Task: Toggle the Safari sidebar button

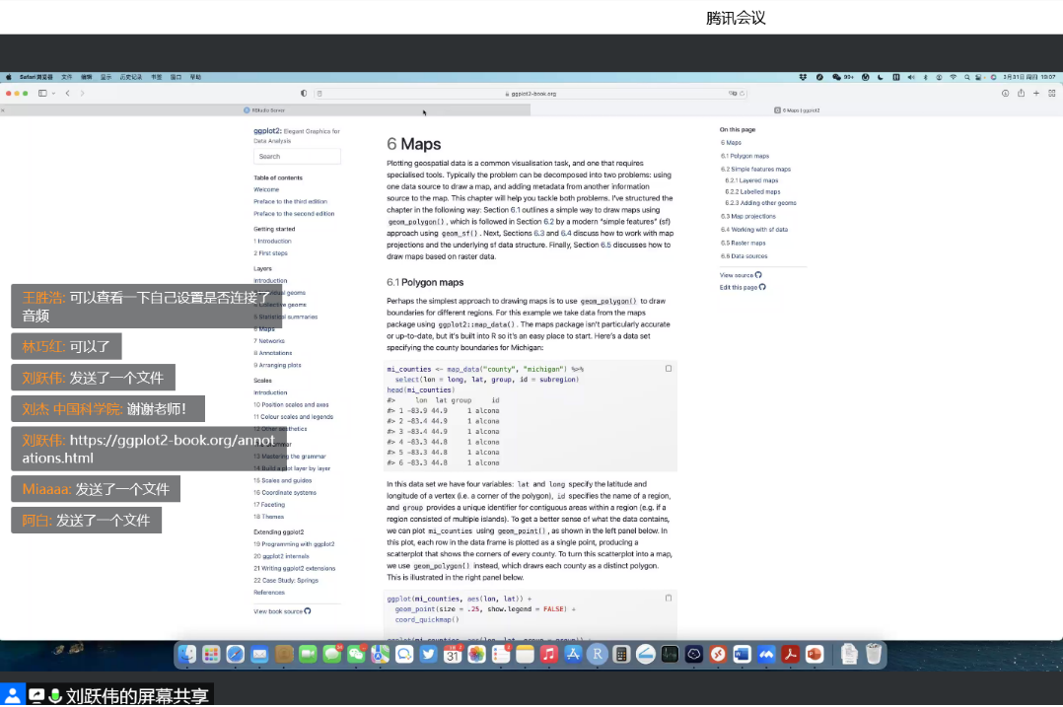Action: click(42, 94)
